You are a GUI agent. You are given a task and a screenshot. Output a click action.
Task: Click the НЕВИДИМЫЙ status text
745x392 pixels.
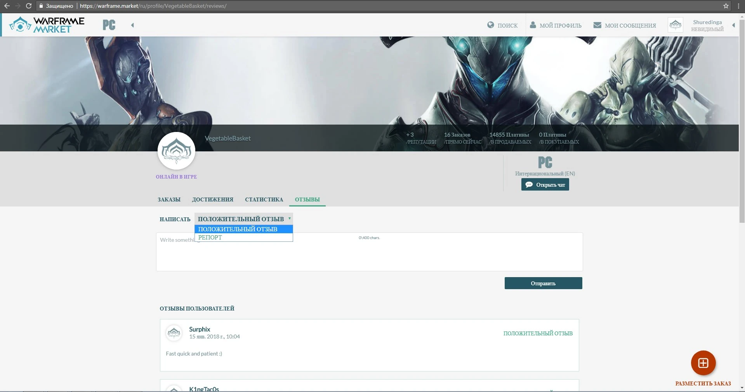click(707, 29)
